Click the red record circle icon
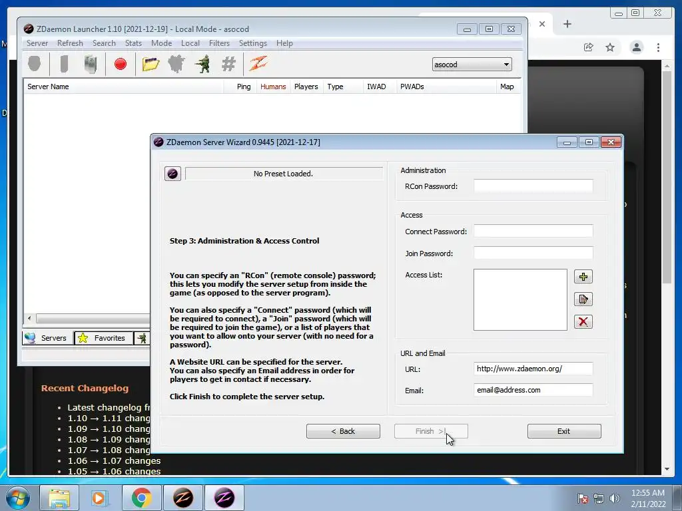The image size is (682, 511). coord(121,65)
